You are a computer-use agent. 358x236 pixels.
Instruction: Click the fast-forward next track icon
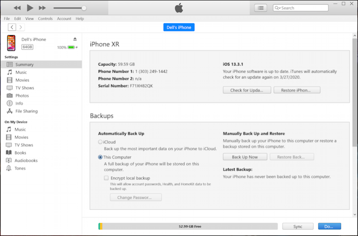click(42, 8)
